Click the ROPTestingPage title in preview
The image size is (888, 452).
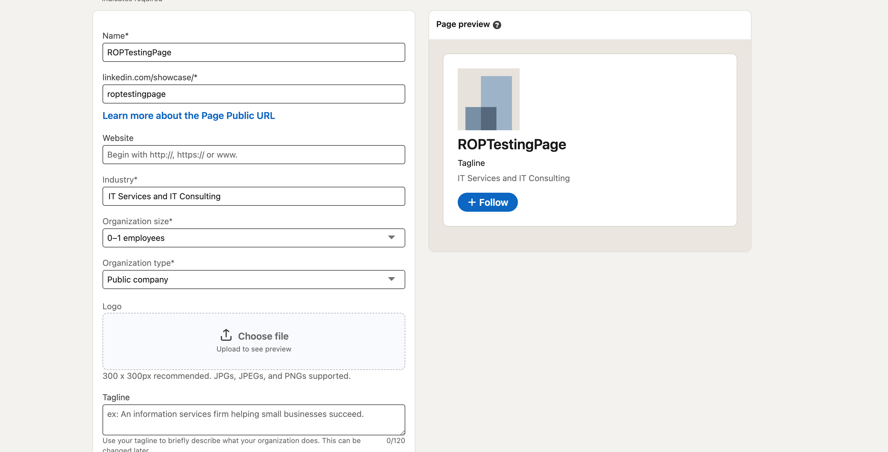[512, 145]
